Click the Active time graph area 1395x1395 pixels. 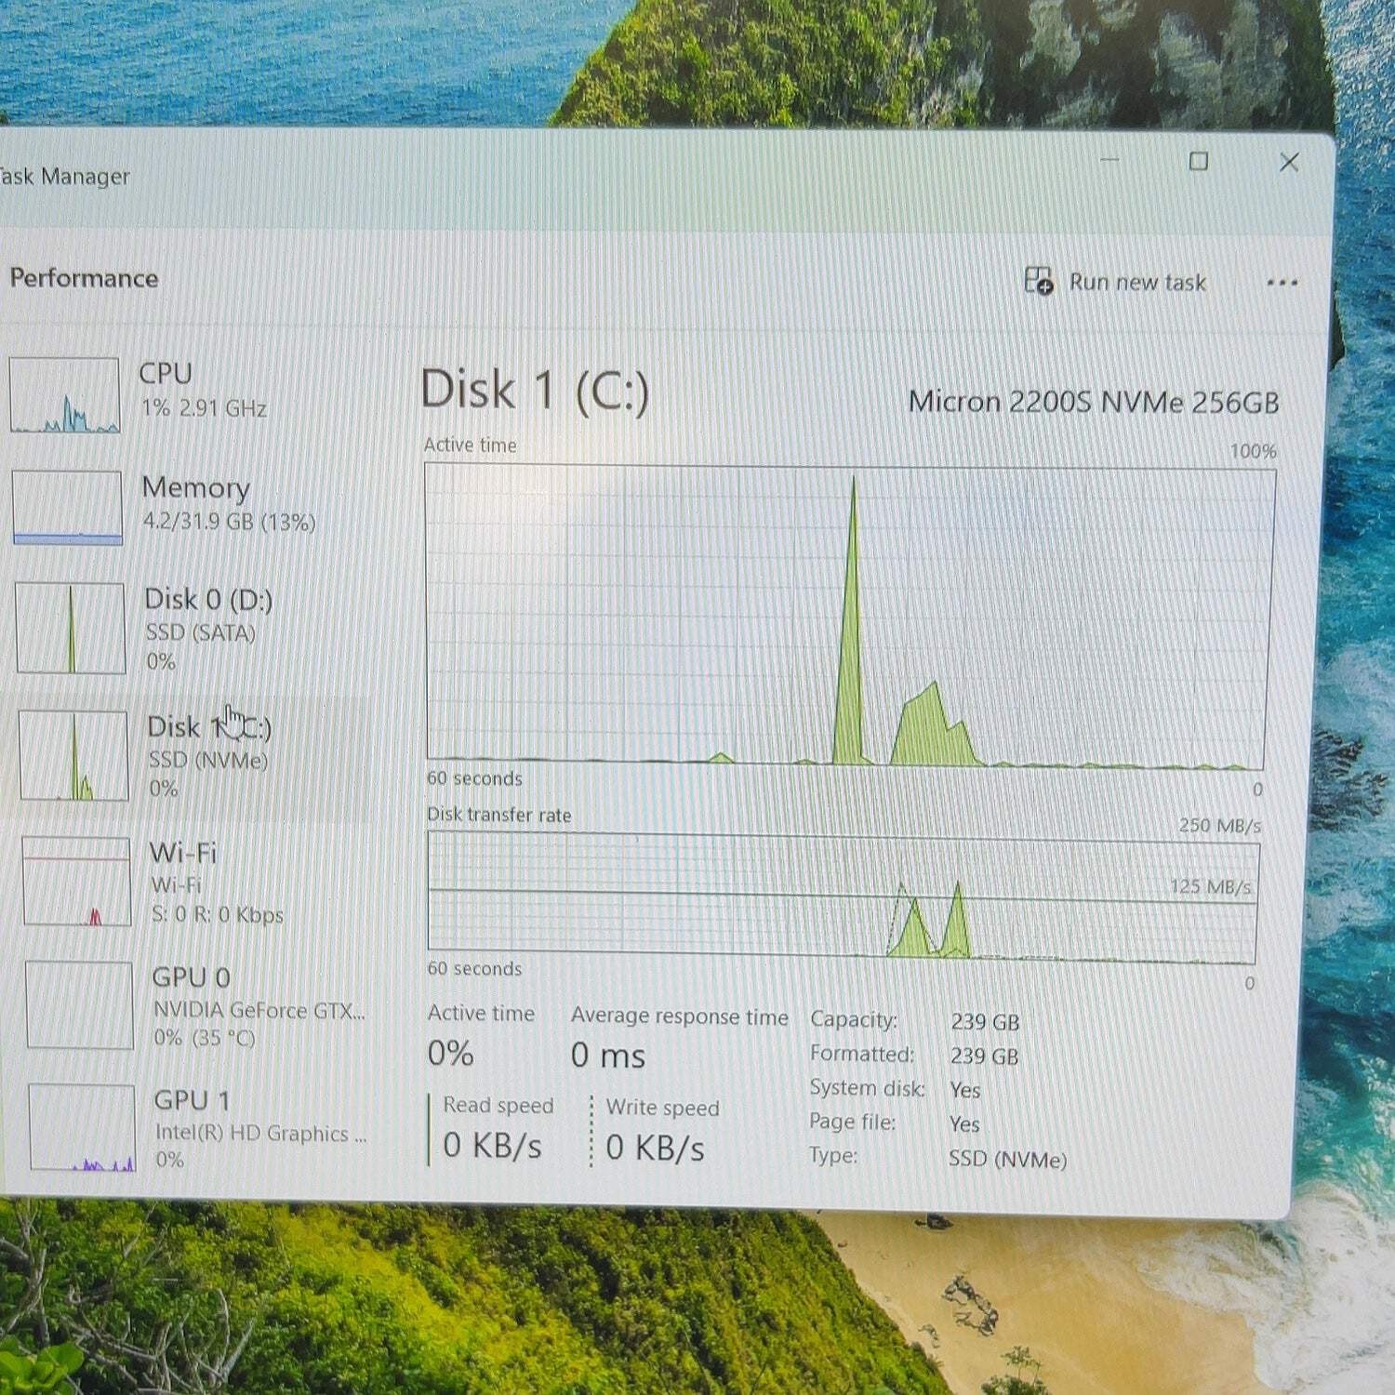pyautogui.click(x=850, y=617)
